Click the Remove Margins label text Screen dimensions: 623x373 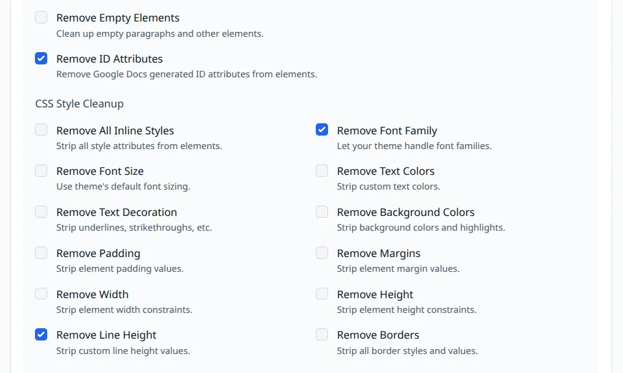pyautogui.click(x=378, y=253)
